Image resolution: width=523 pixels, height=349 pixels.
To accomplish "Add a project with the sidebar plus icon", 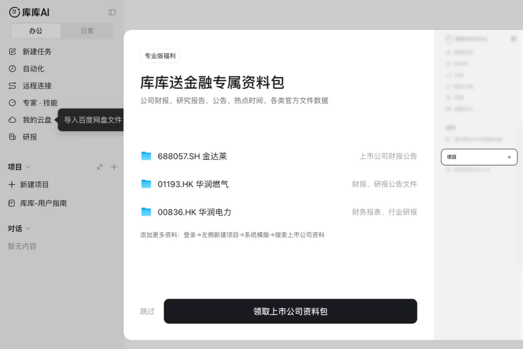I will click(x=114, y=167).
